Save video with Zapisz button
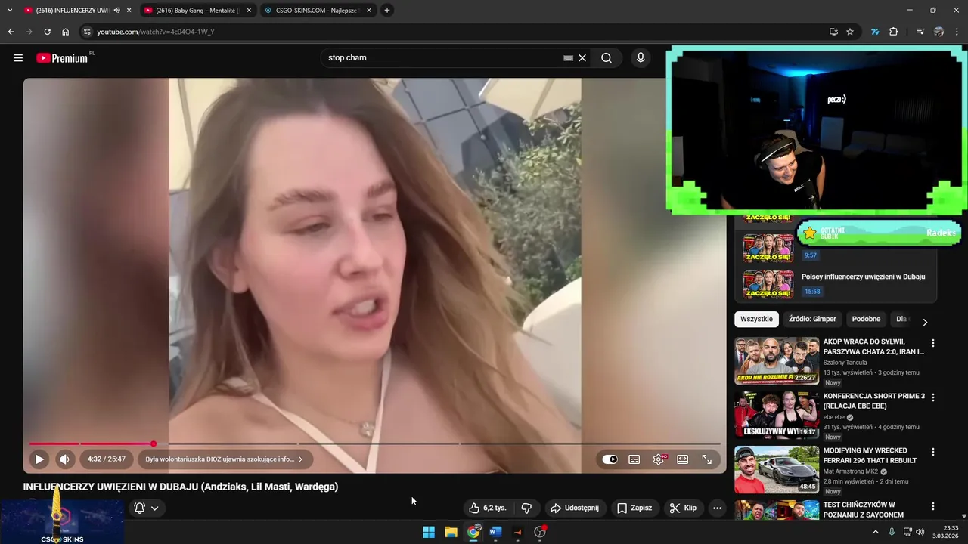 point(634,508)
